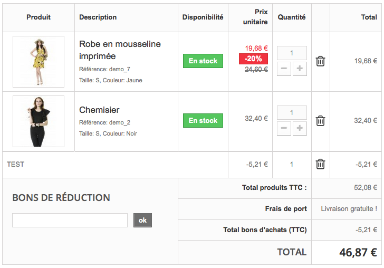Decrease Chemisier quantity with minus button

[x=284, y=128]
